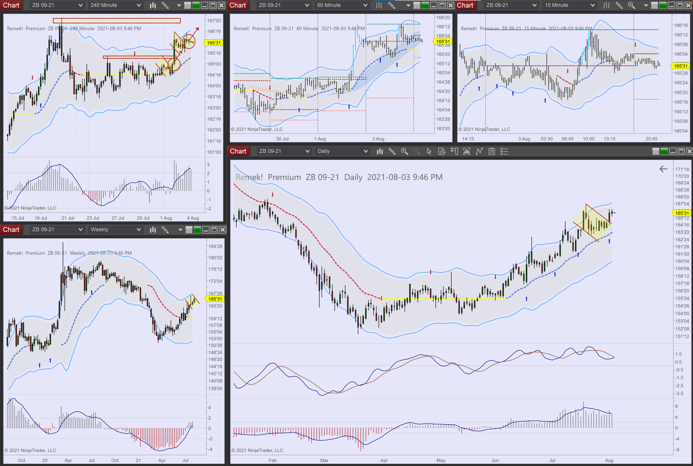Click zoom in magnifier on Daily chart

404,152
